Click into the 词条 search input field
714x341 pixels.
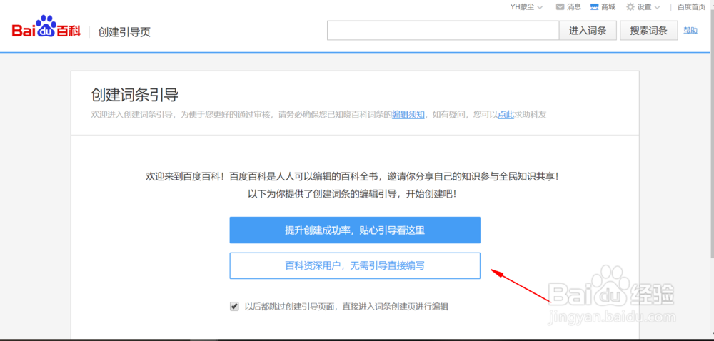[443, 31]
